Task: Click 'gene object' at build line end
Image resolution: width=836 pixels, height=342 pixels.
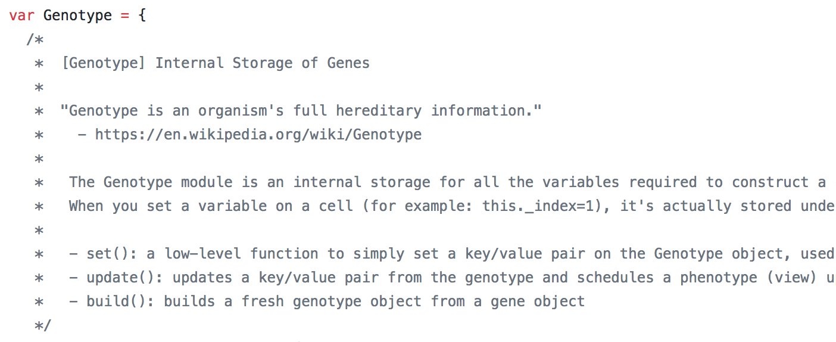Action: (x=538, y=301)
